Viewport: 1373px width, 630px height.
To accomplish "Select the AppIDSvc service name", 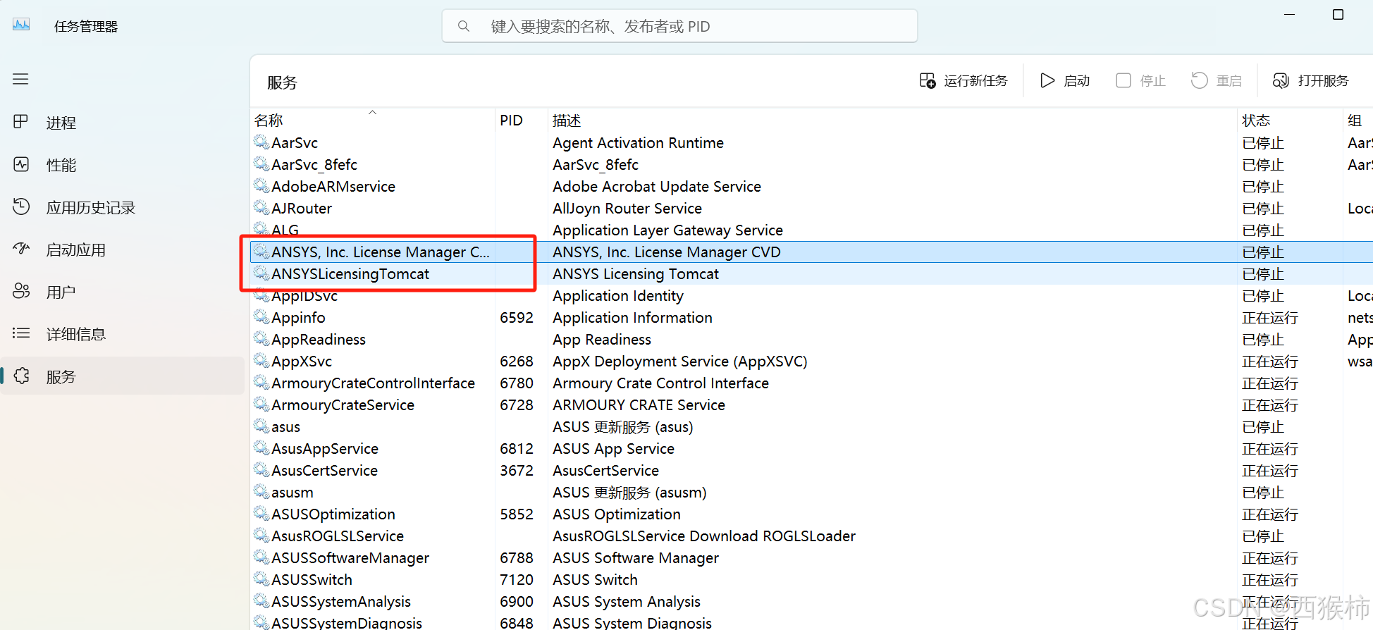I will pyautogui.click(x=304, y=296).
